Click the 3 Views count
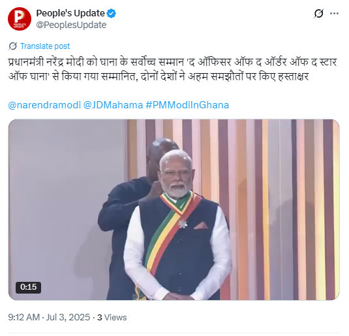Viewport: 349px width, 336px height. (x=112, y=317)
